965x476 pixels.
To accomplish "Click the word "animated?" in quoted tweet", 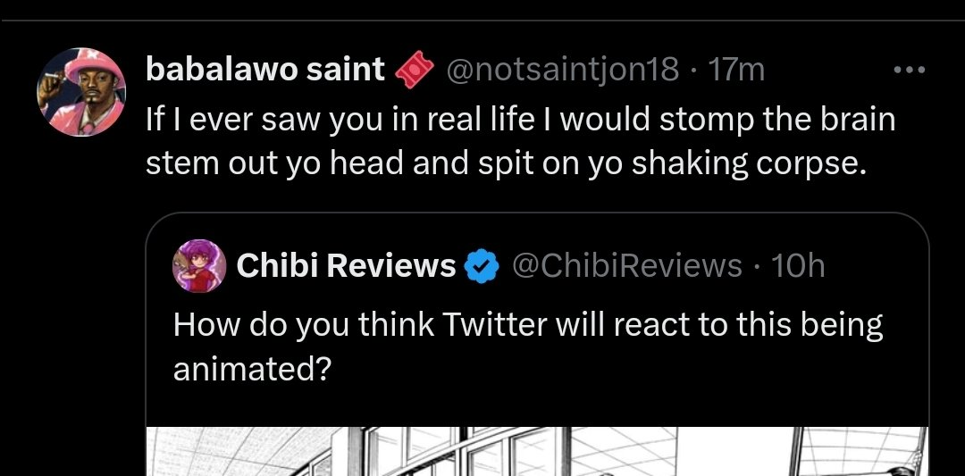I will coord(252,369).
